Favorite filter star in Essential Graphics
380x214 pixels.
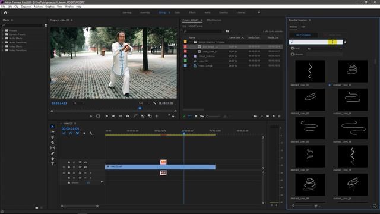pos(345,42)
